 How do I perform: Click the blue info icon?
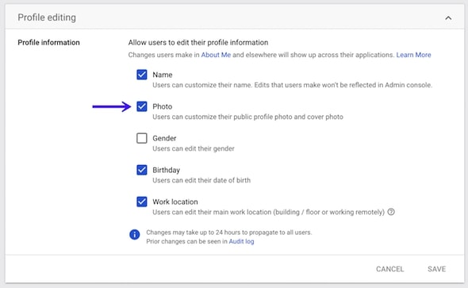(135, 235)
